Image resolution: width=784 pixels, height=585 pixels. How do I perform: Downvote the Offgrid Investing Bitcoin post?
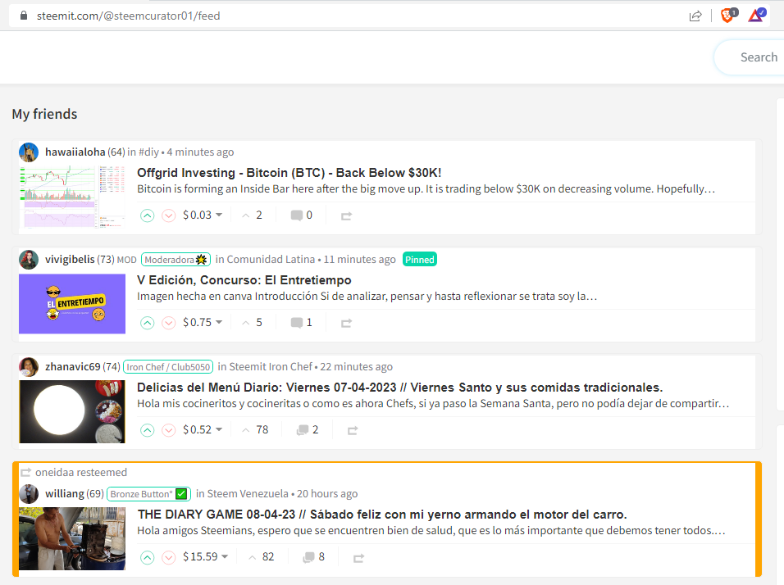point(168,215)
